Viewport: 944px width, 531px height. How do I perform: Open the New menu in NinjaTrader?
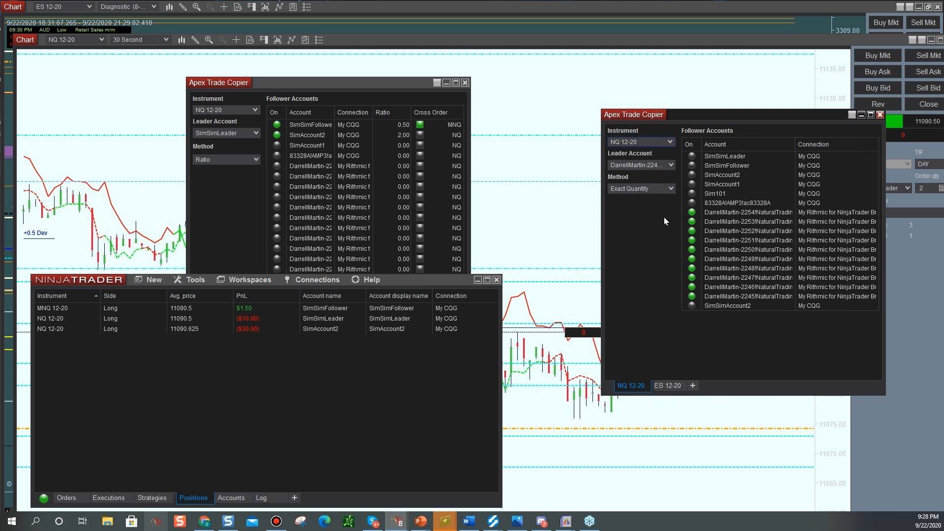tap(148, 280)
